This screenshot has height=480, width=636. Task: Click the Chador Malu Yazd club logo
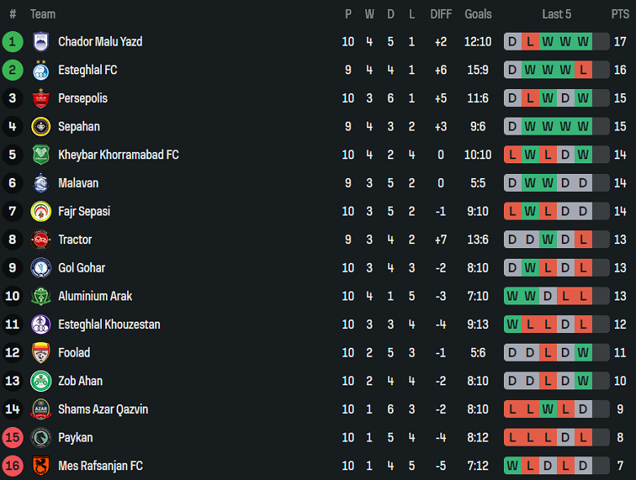tap(41, 42)
